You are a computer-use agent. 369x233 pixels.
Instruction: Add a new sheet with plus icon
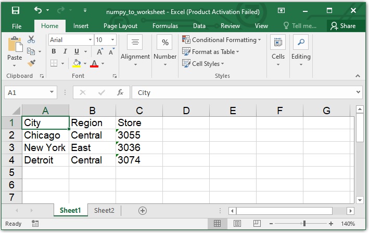pyautogui.click(x=142, y=210)
